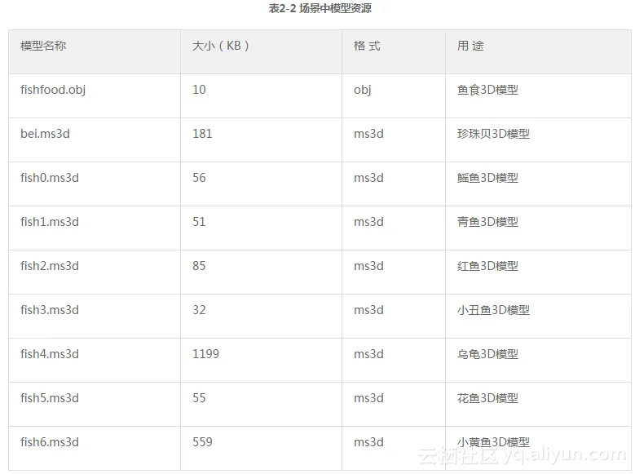Select the fish2.ms3d entry
Screen dimensions: 635x474
pos(50,266)
